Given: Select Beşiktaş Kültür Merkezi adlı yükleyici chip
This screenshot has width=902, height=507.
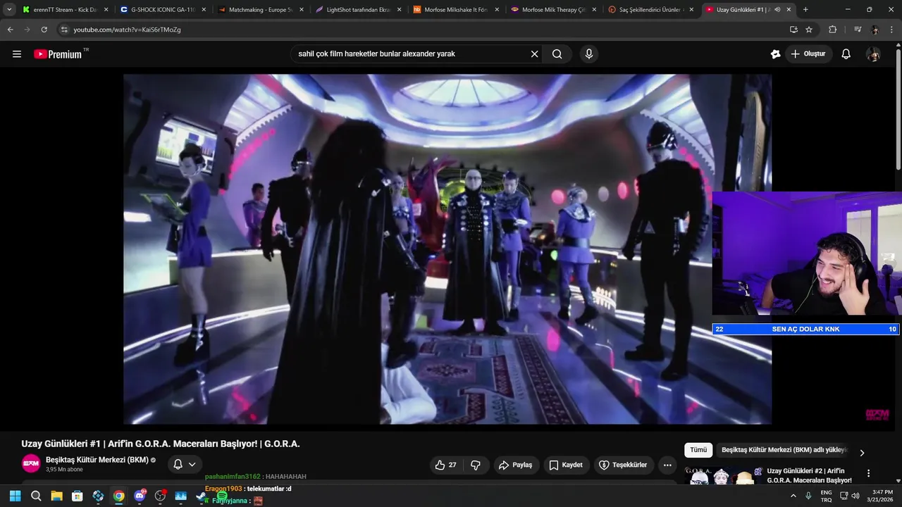Looking at the screenshot, I should pos(784,450).
